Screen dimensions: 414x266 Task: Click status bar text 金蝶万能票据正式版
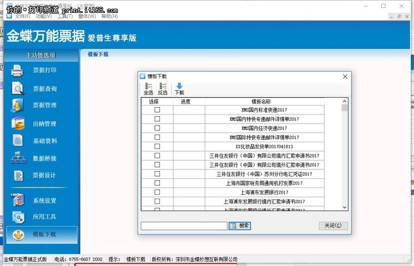pos(25,259)
